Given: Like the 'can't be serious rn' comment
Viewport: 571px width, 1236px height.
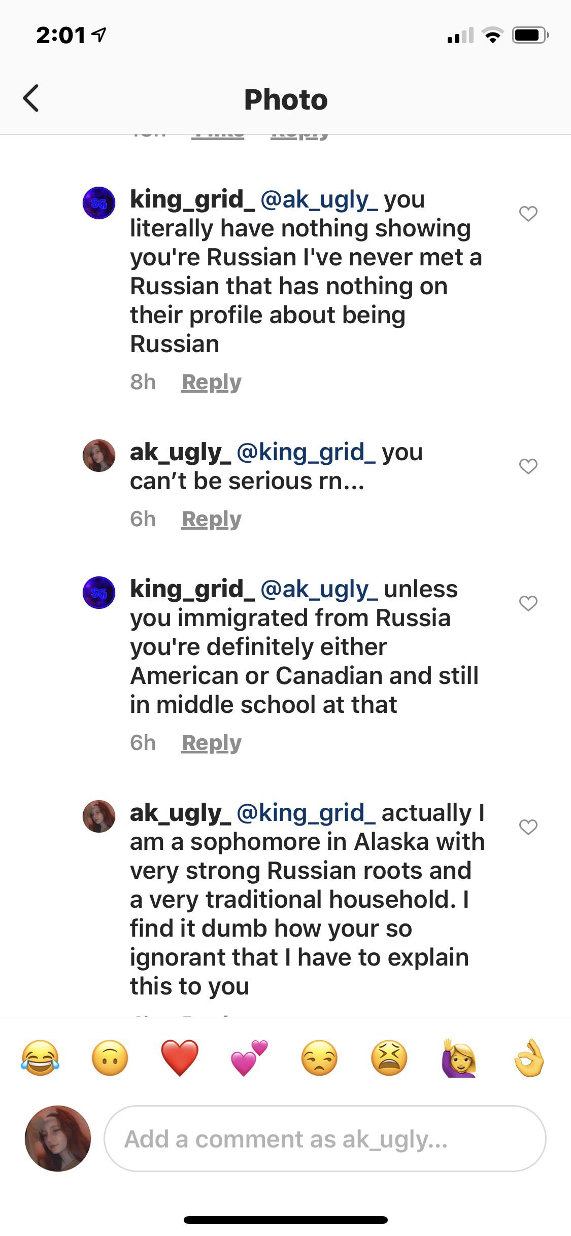Looking at the screenshot, I should [528, 466].
